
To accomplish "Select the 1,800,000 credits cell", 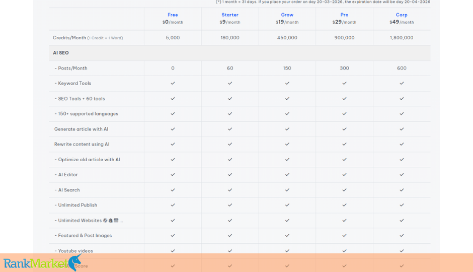I will click(x=402, y=38).
